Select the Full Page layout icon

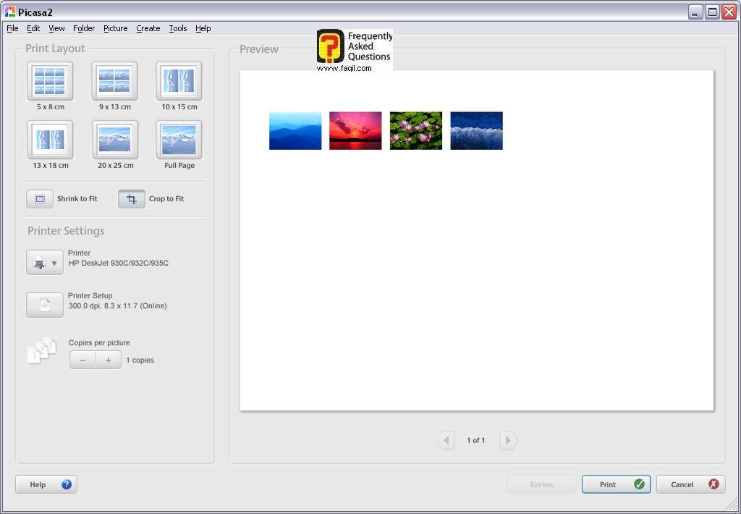point(179,140)
